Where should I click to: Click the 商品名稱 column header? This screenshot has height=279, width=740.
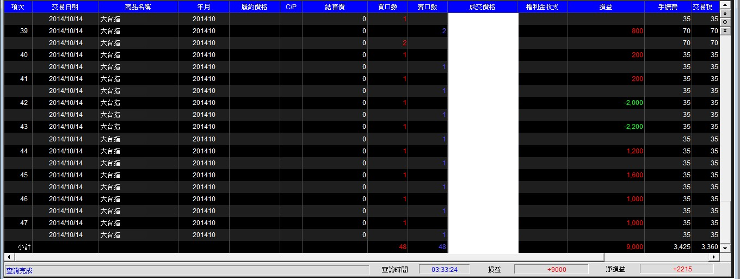pos(138,7)
